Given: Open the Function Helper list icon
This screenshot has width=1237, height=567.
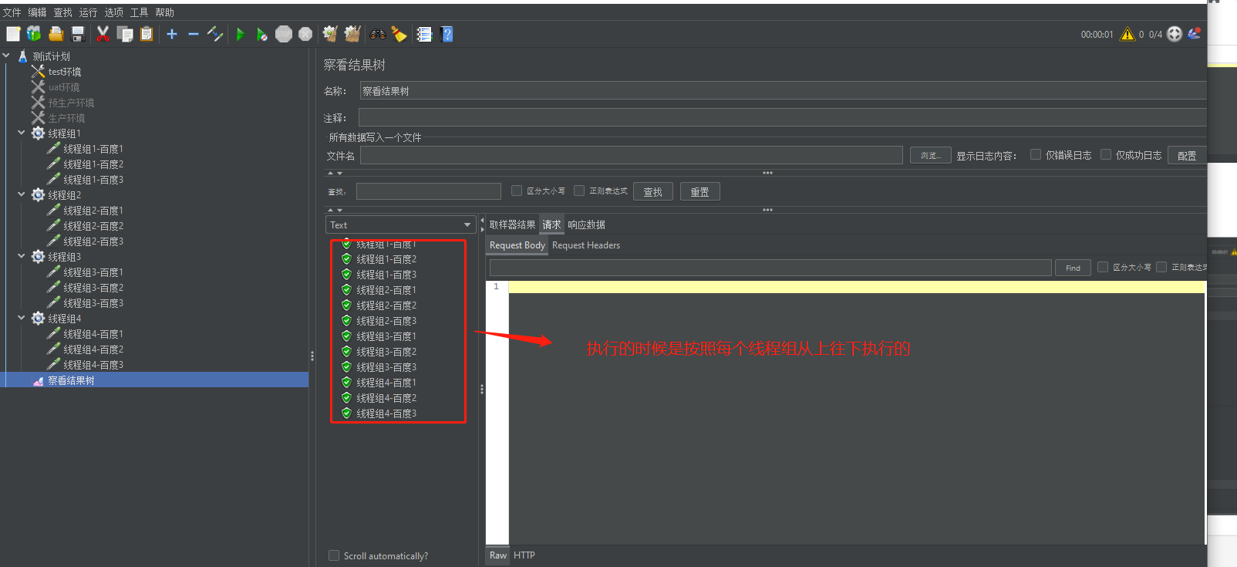Looking at the screenshot, I should (x=424, y=34).
